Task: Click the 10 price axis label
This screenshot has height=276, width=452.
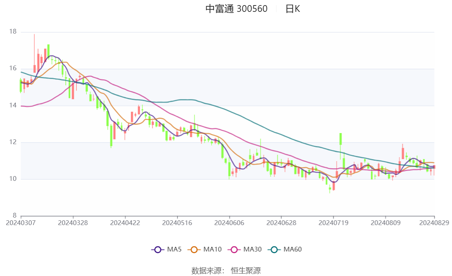Action: tap(13, 179)
